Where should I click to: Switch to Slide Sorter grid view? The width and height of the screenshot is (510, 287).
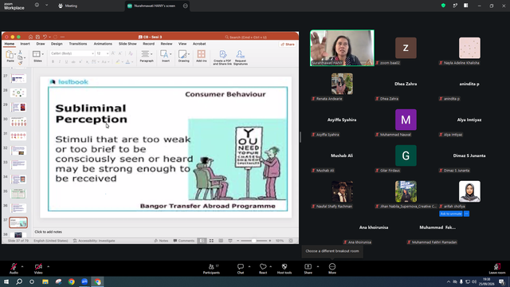coord(211,241)
